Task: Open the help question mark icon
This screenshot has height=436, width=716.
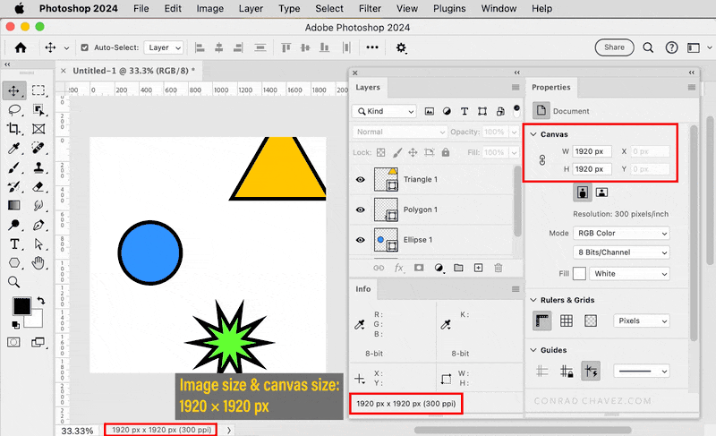Action: click(671, 47)
